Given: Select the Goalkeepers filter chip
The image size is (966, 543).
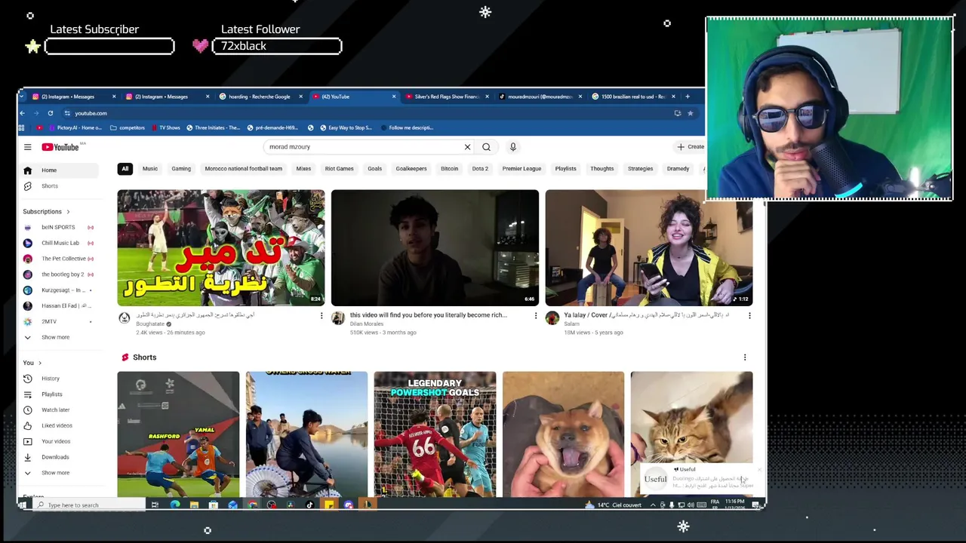Looking at the screenshot, I should pyautogui.click(x=411, y=169).
